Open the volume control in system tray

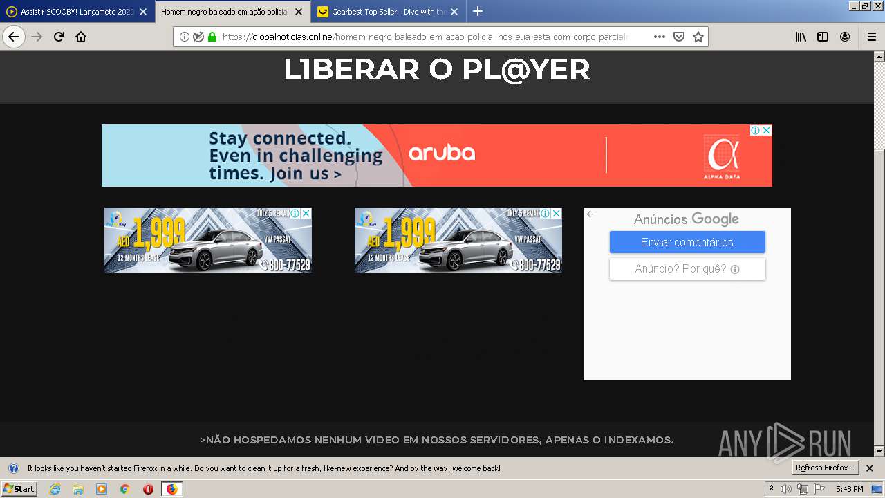[787, 489]
